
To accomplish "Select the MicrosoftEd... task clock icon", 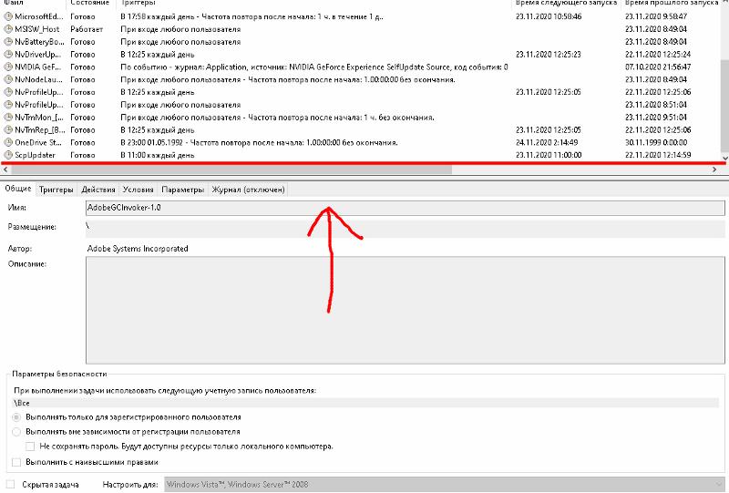I will 8,16.
